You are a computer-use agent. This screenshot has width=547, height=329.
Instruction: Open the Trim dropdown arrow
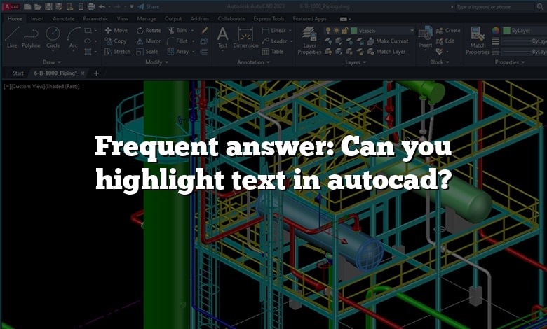point(193,31)
